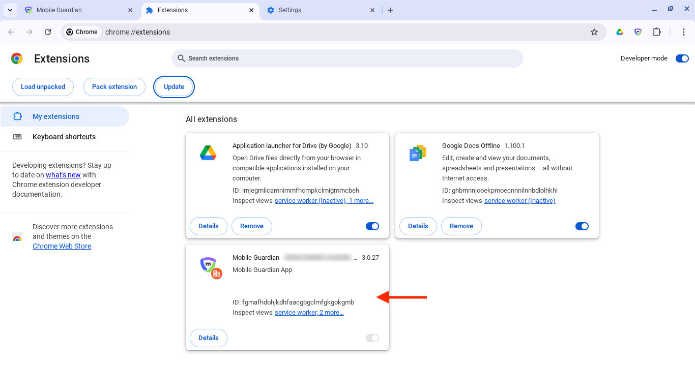Viewport: 695px width, 366px height.
Task: Click the back navigation arrow
Action: click(x=11, y=32)
